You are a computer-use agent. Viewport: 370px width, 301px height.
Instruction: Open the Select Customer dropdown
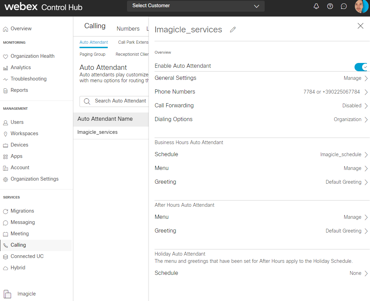(195, 6)
